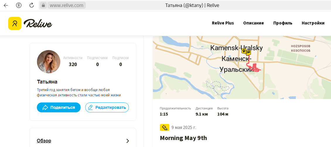Click the Kamensk-Uralsky map label
331x147 pixels.
pos(237,48)
